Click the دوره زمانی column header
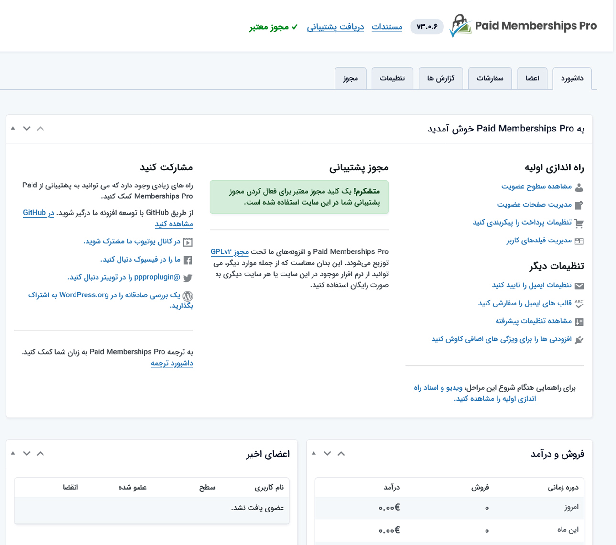Image resolution: width=616 pixels, height=545 pixels. click(x=563, y=488)
